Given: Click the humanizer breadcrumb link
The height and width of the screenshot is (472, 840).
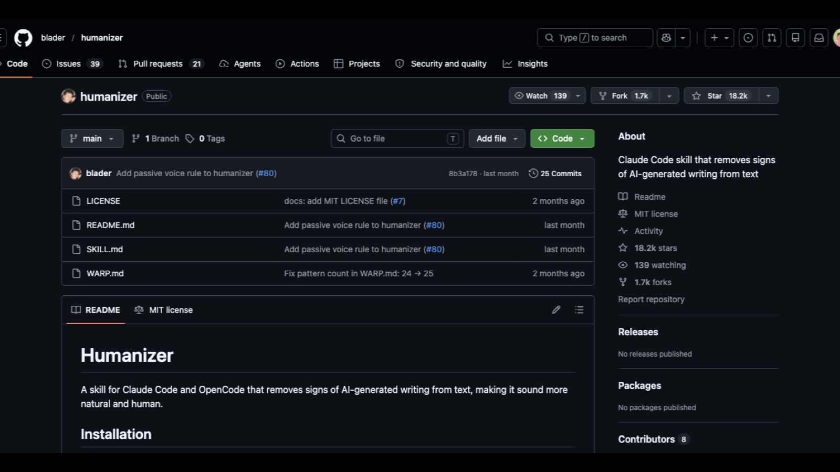Looking at the screenshot, I should pos(102,38).
